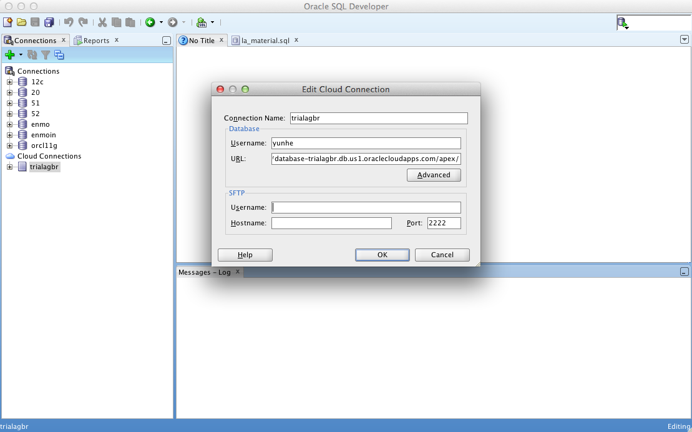The height and width of the screenshot is (432, 692).
Task: Click the New file toolbar icon
Action: [x=7, y=22]
